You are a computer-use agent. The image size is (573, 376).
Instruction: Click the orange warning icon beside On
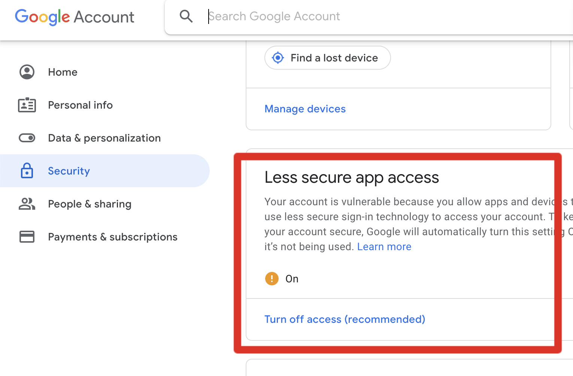click(272, 279)
